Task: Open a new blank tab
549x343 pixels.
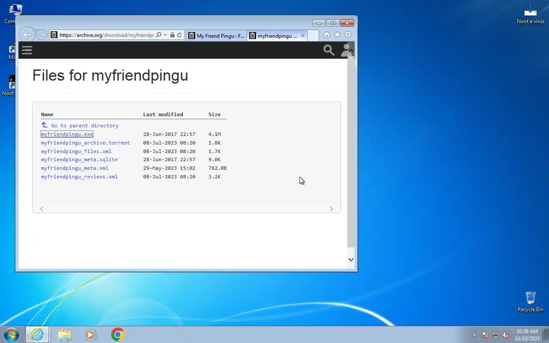Action: [313, 36]
